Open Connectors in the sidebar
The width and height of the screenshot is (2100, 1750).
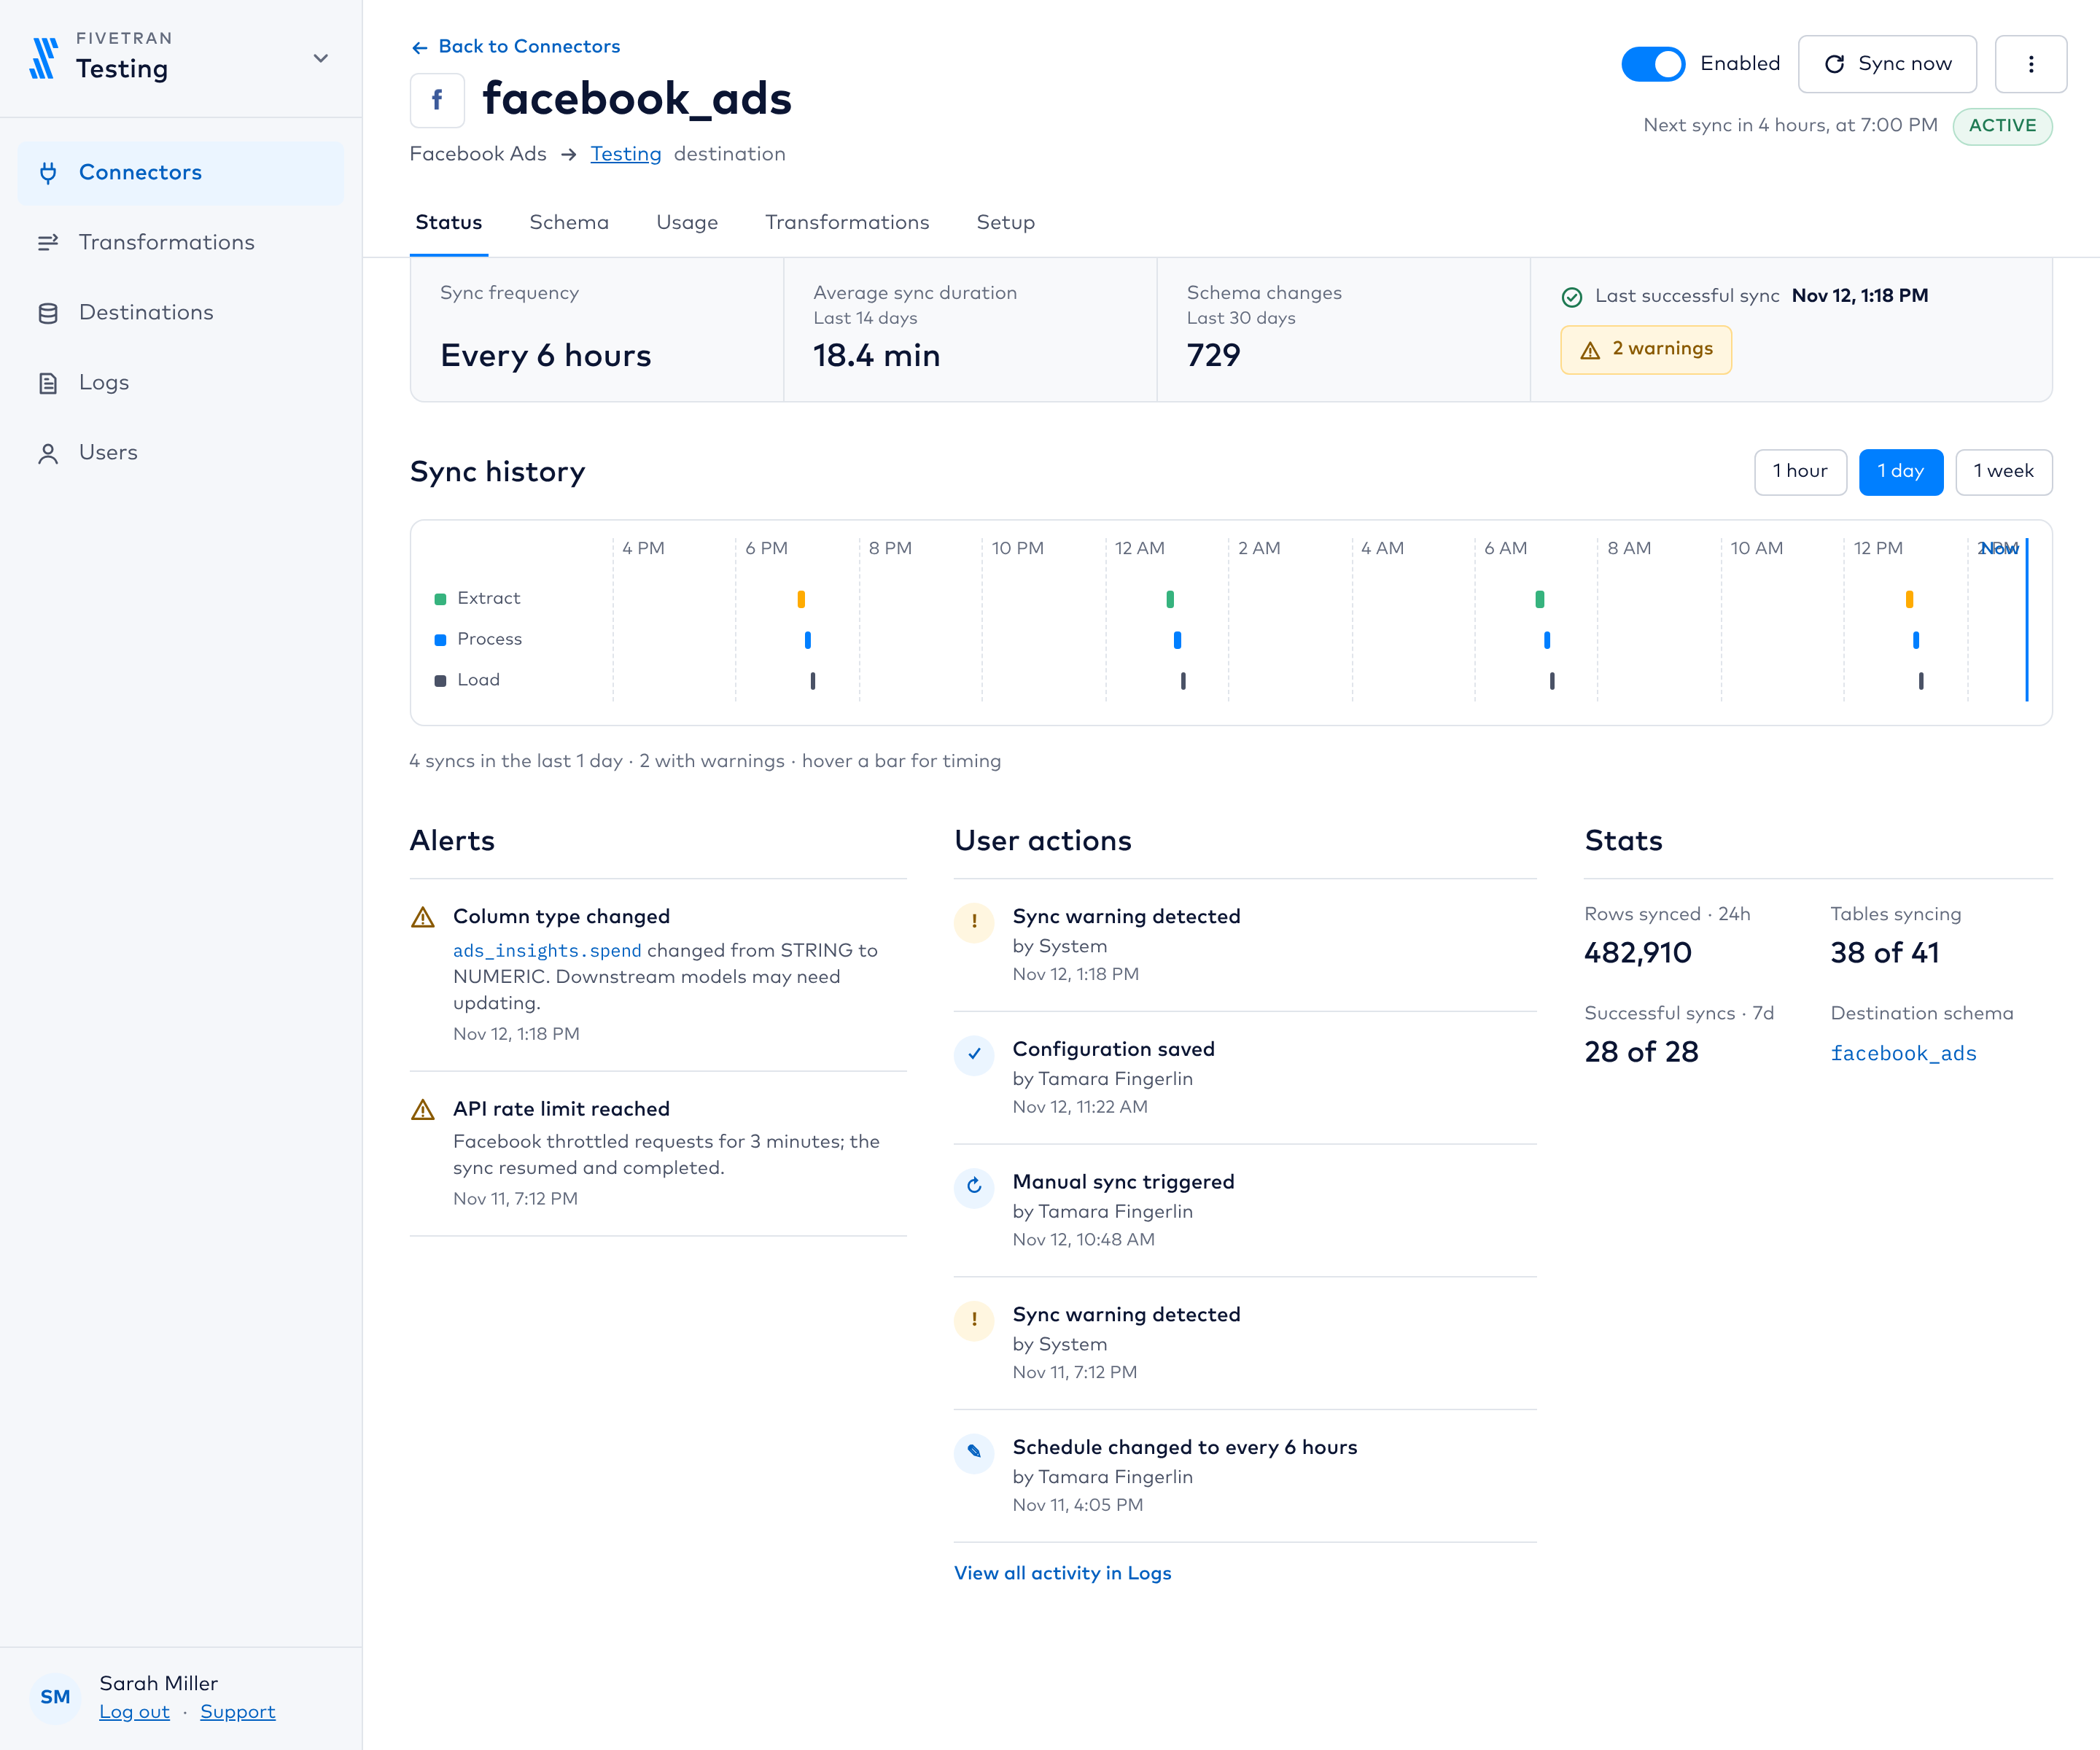pos(181,173)
